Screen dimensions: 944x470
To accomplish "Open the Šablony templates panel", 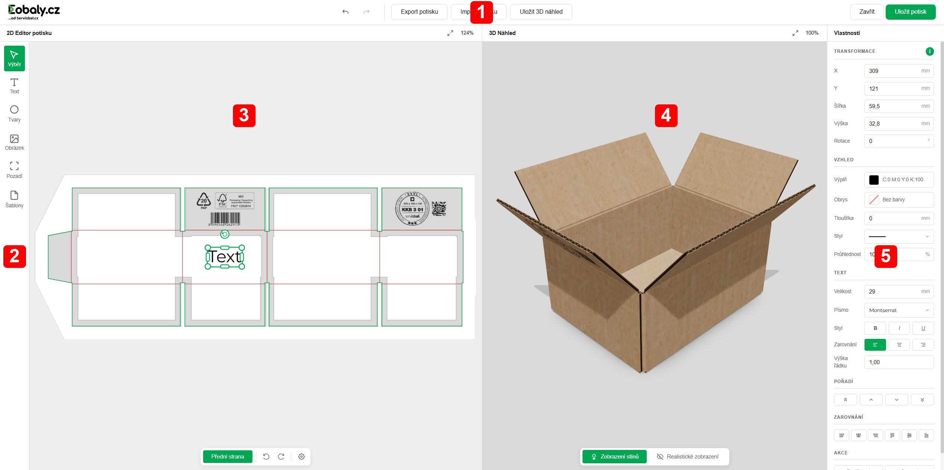I will (14, 200).
